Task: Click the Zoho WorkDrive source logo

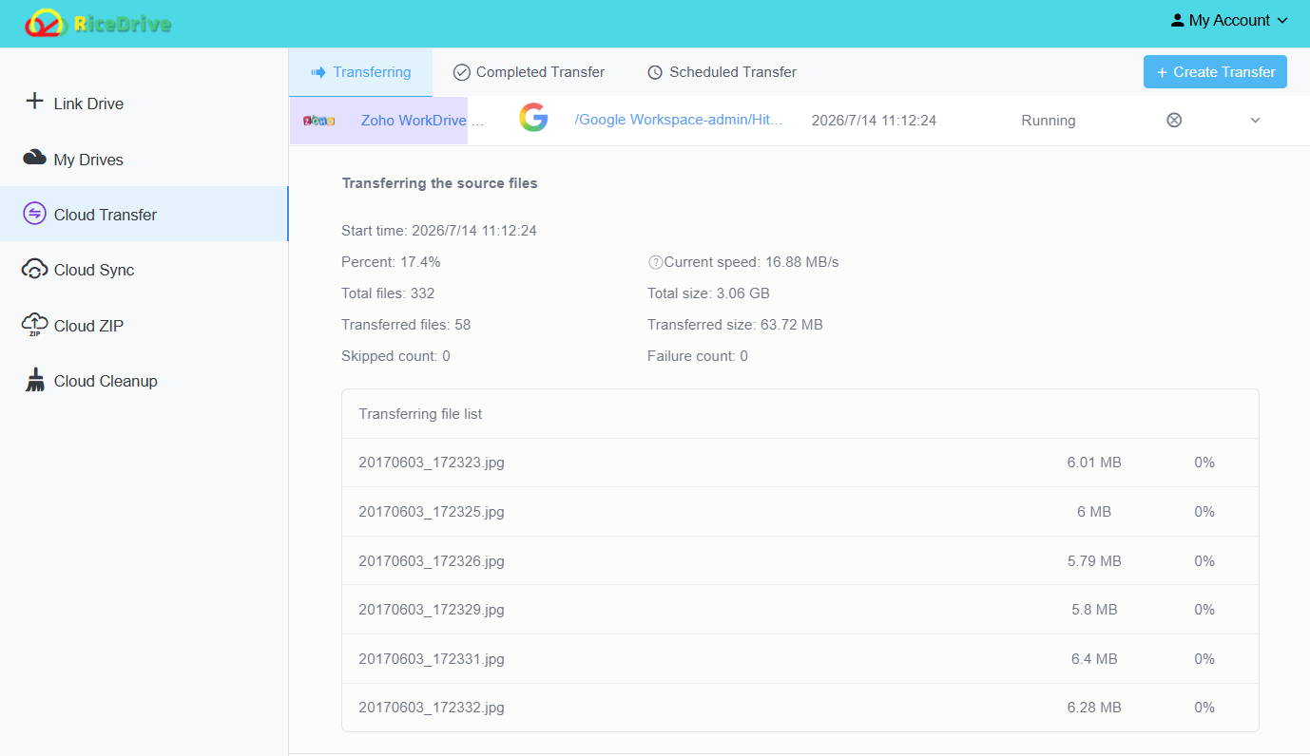Action: click(x=319, y=121)
